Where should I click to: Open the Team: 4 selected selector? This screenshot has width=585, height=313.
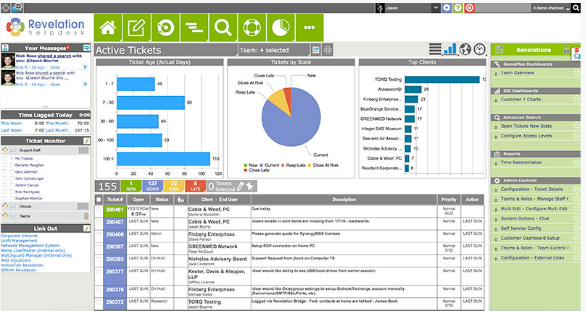(274, 50)
